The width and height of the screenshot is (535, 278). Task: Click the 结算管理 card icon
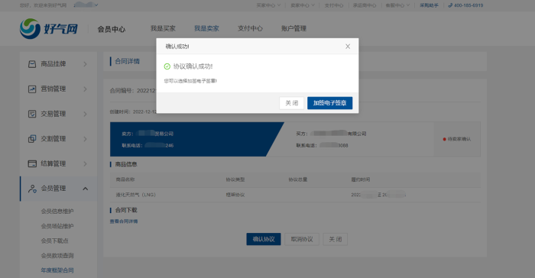pos(32,163)
